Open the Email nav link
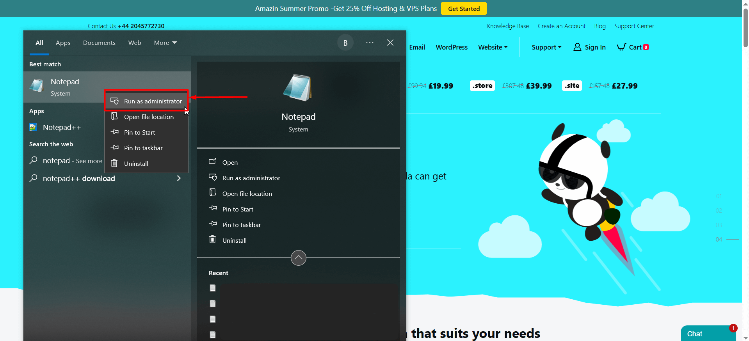 tap(417, 47)
